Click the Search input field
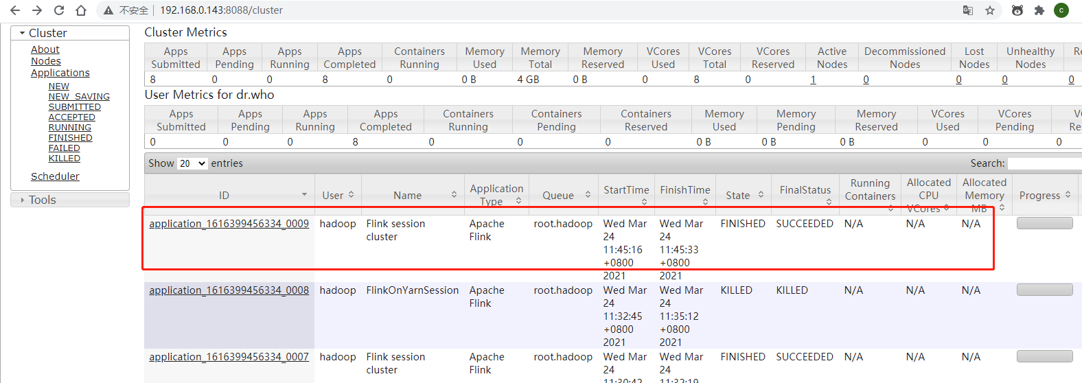The image size is (1082, 383). (1044, 163)
